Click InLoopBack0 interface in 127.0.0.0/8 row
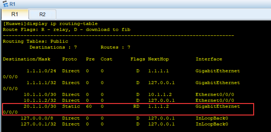Image resolution: width=271 pixels, height=132 pixels. click(x=212, y=118)
